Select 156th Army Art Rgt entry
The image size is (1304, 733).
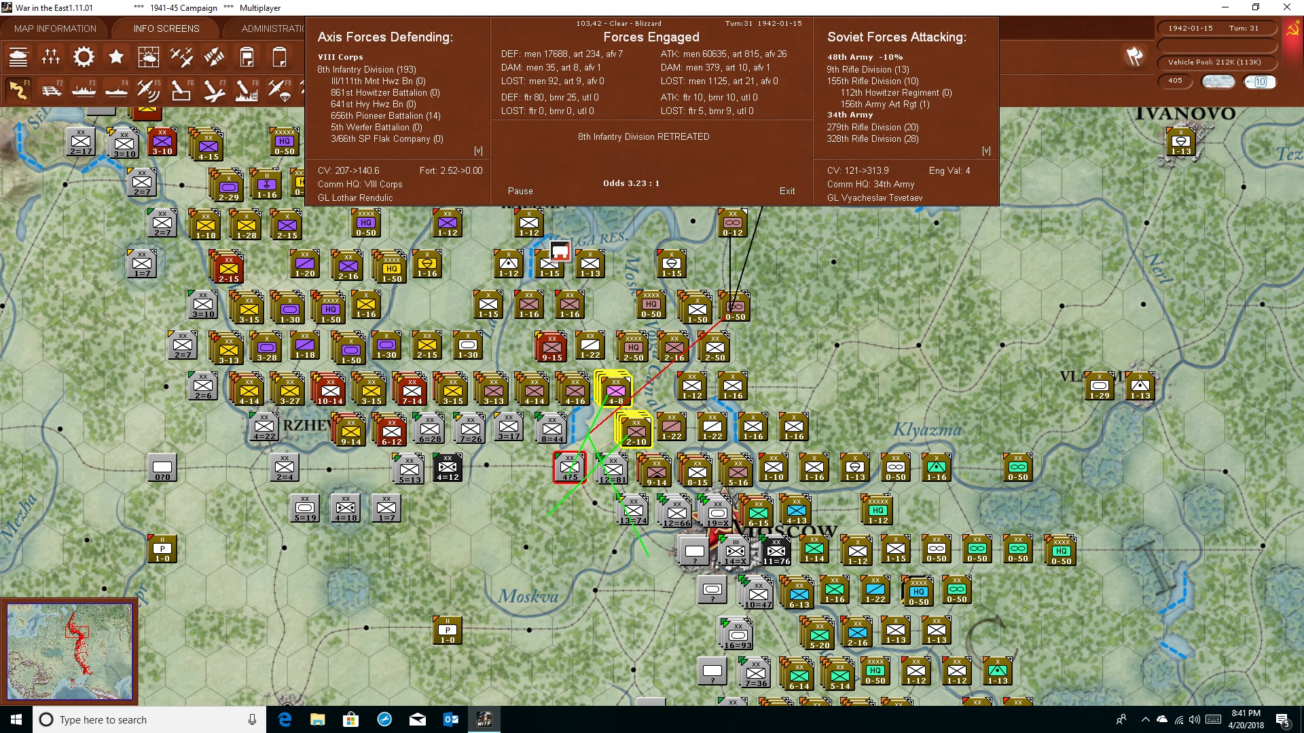tap(885, 105)
